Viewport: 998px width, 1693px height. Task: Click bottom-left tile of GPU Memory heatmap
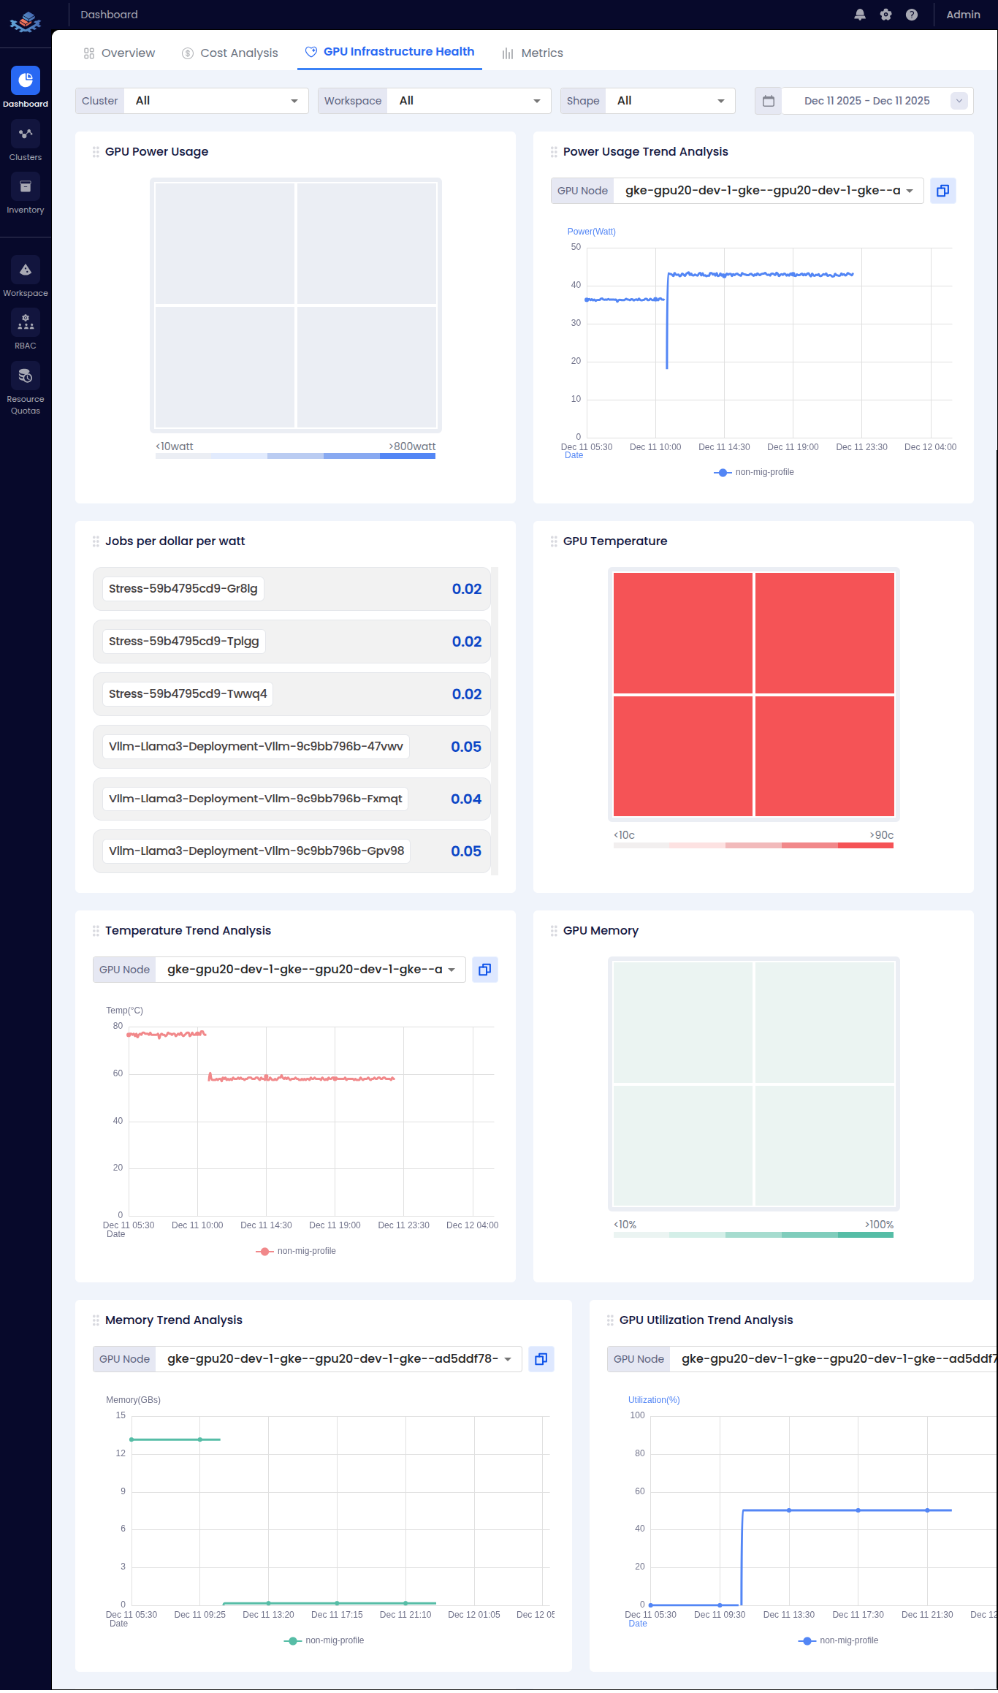pyautogui.click(x=683, y=1146)
